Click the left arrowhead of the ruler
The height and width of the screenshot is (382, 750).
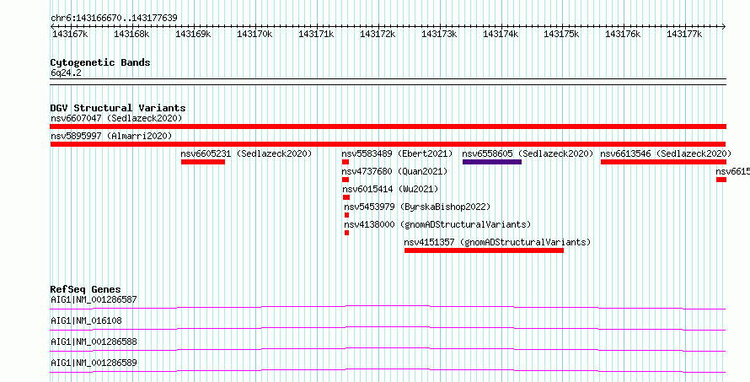[x=52, y=27]
